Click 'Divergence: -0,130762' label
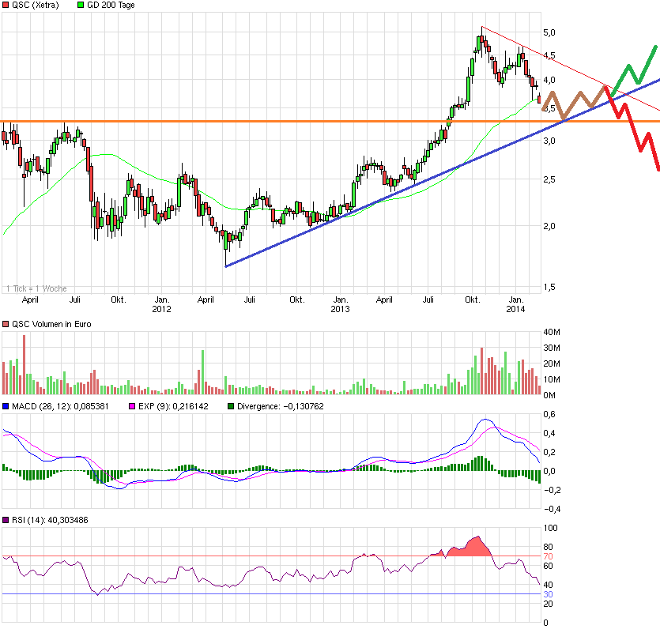 click(281, 406)
